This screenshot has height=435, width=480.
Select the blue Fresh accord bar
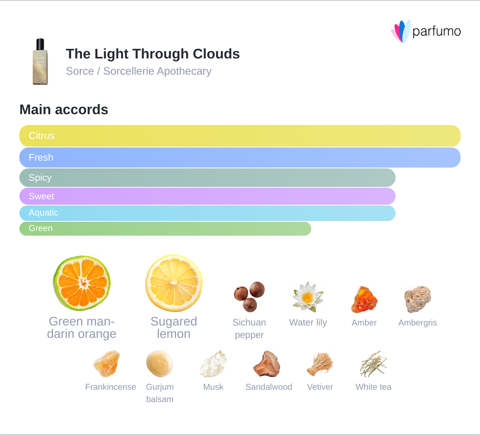[240, 158]
